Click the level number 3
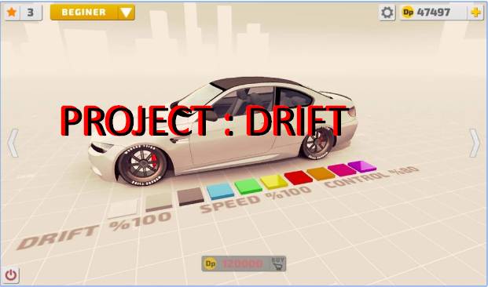The height and width of the screenshot is (287, 488). click(30, 13)
